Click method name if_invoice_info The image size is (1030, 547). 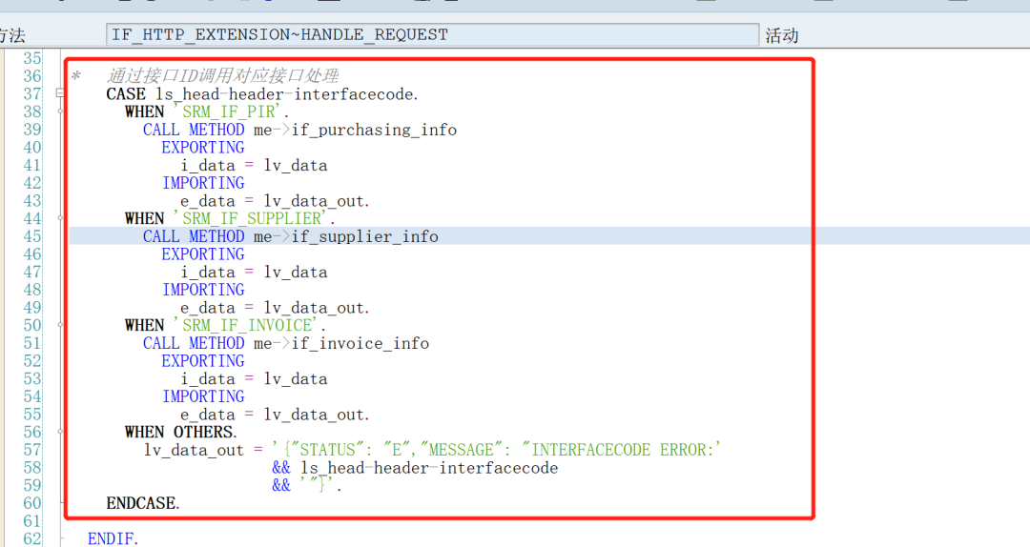tap(360, 343)
